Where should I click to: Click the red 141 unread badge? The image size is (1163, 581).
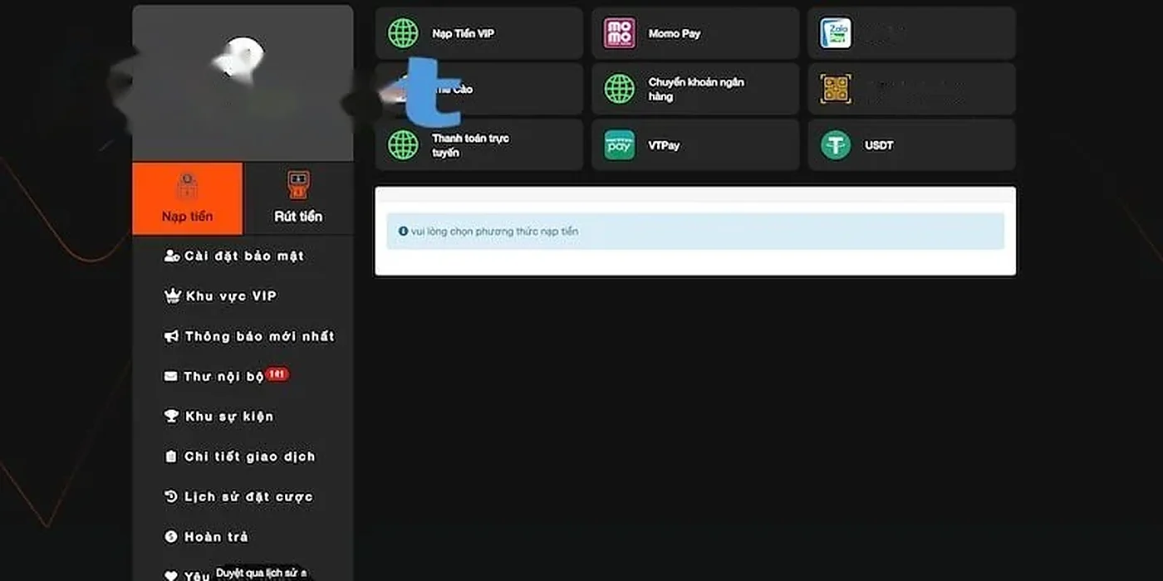tap(277, 374)
